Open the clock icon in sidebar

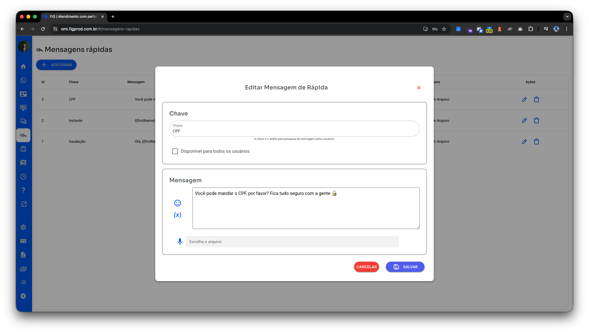coord(23,177)
